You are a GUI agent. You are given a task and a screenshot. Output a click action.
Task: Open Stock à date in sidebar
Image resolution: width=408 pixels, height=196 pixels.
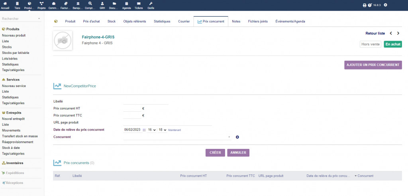pos(11,148)
